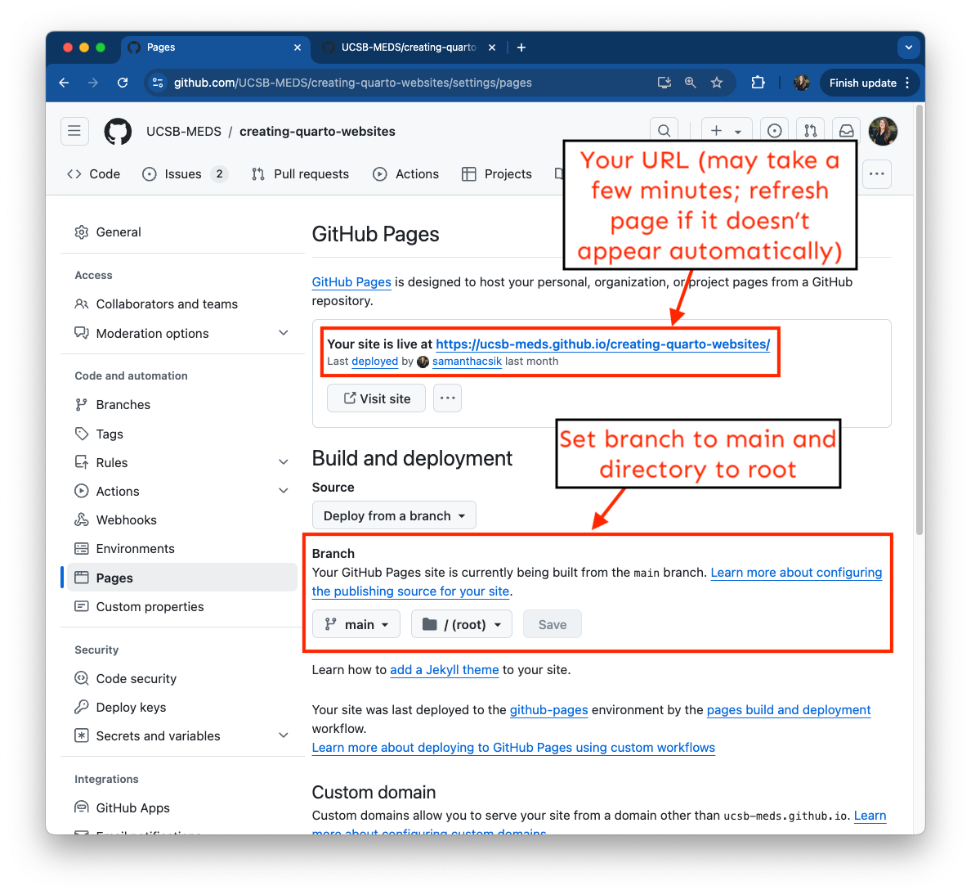Open the hamburger navigation menu
The height and width of the screenshot is (895, 971).
[x=74, y=131]
